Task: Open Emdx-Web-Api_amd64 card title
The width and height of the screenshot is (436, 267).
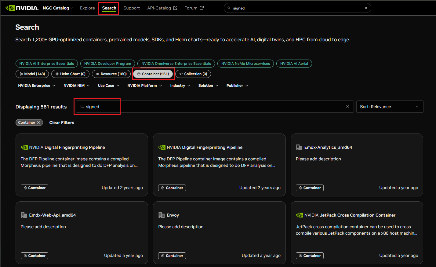Action: (x=53, y=215)
